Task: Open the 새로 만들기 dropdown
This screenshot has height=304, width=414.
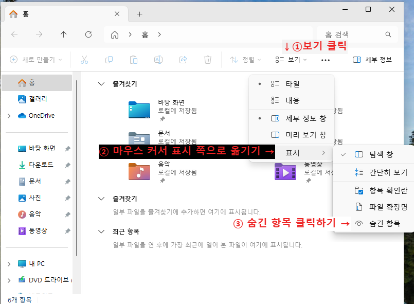Action: click(x=36, y=60)
